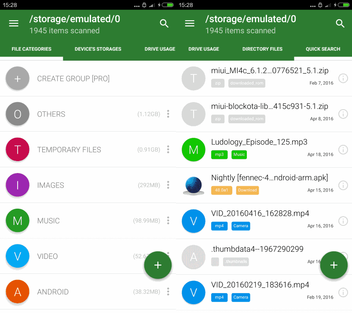Click file name miui_MI4c_6.1.2...0776521_5.1.zip

[x=270, y=71]
